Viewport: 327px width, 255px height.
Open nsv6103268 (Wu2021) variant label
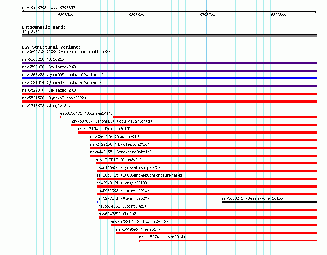pyautogui.click(x=43, y=59)
